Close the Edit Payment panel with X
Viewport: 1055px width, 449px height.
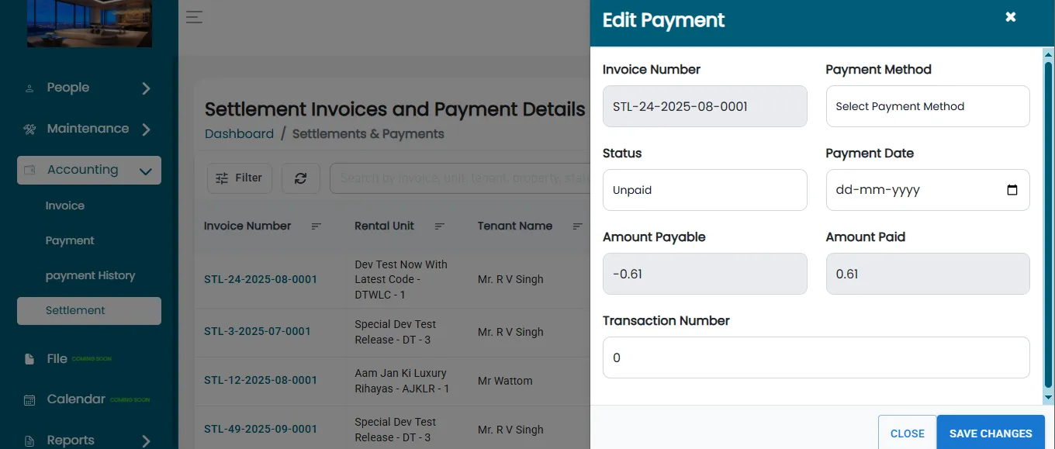coord(1011,17)
